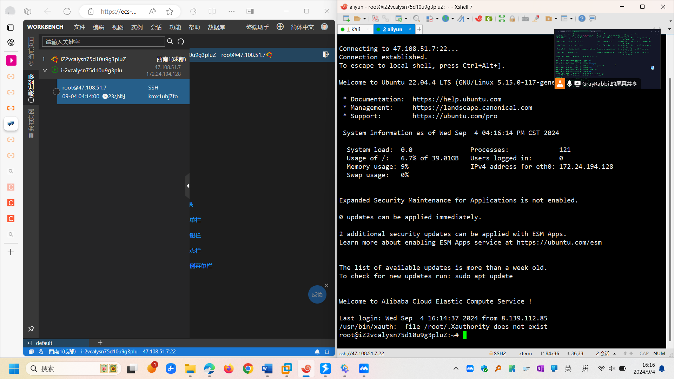This screenshot has width=674, height=379.
Task: Open the 实例 menu in Workbench
Action: click(x=137, y=27)
